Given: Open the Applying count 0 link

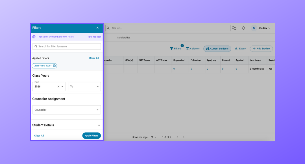Looking at the screenshot, I should [207, 69].
